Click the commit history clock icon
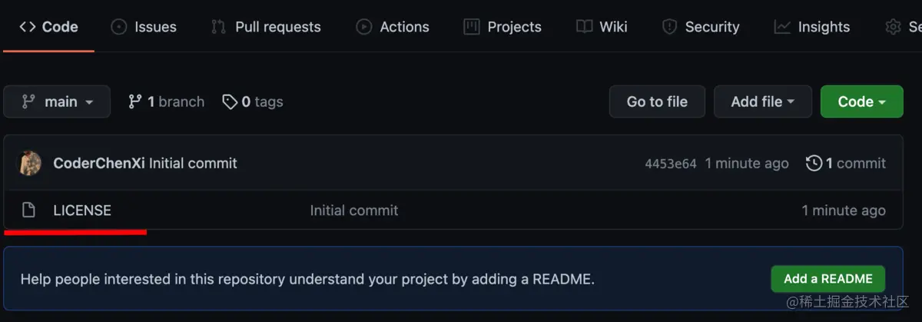 (x=814, y=164)
